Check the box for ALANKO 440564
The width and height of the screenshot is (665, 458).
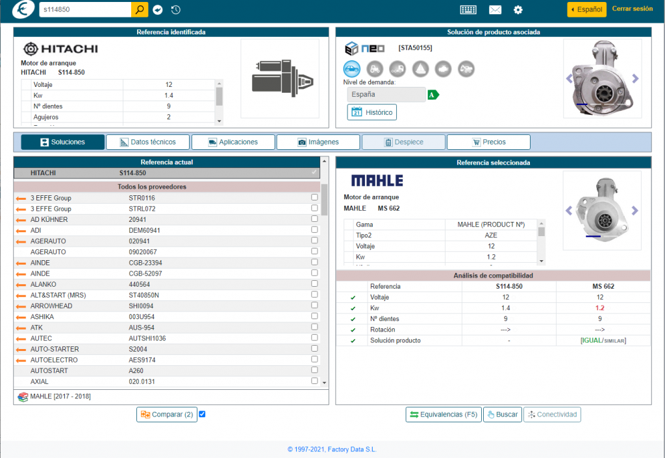pyautogui.click(x=314, y=283)
